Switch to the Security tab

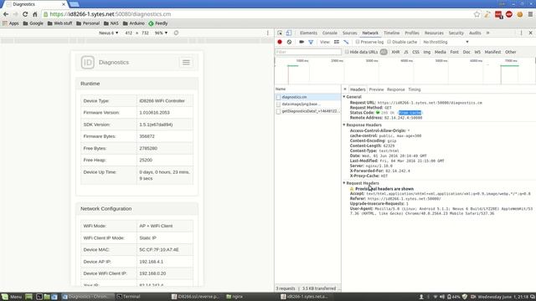pos(456,33)
